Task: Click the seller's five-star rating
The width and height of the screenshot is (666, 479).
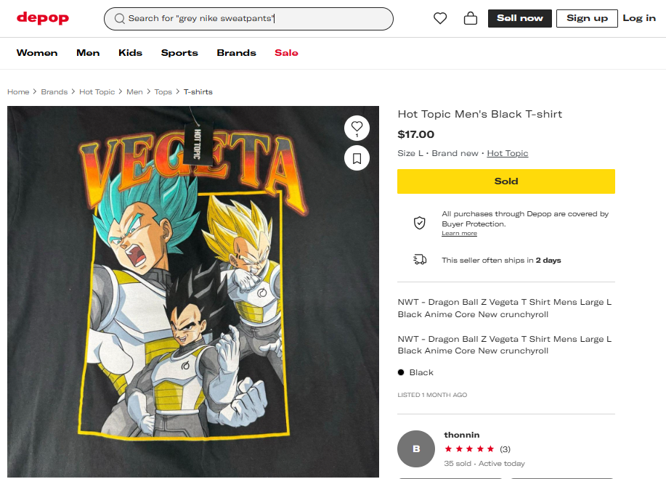Action: [469, 449]
